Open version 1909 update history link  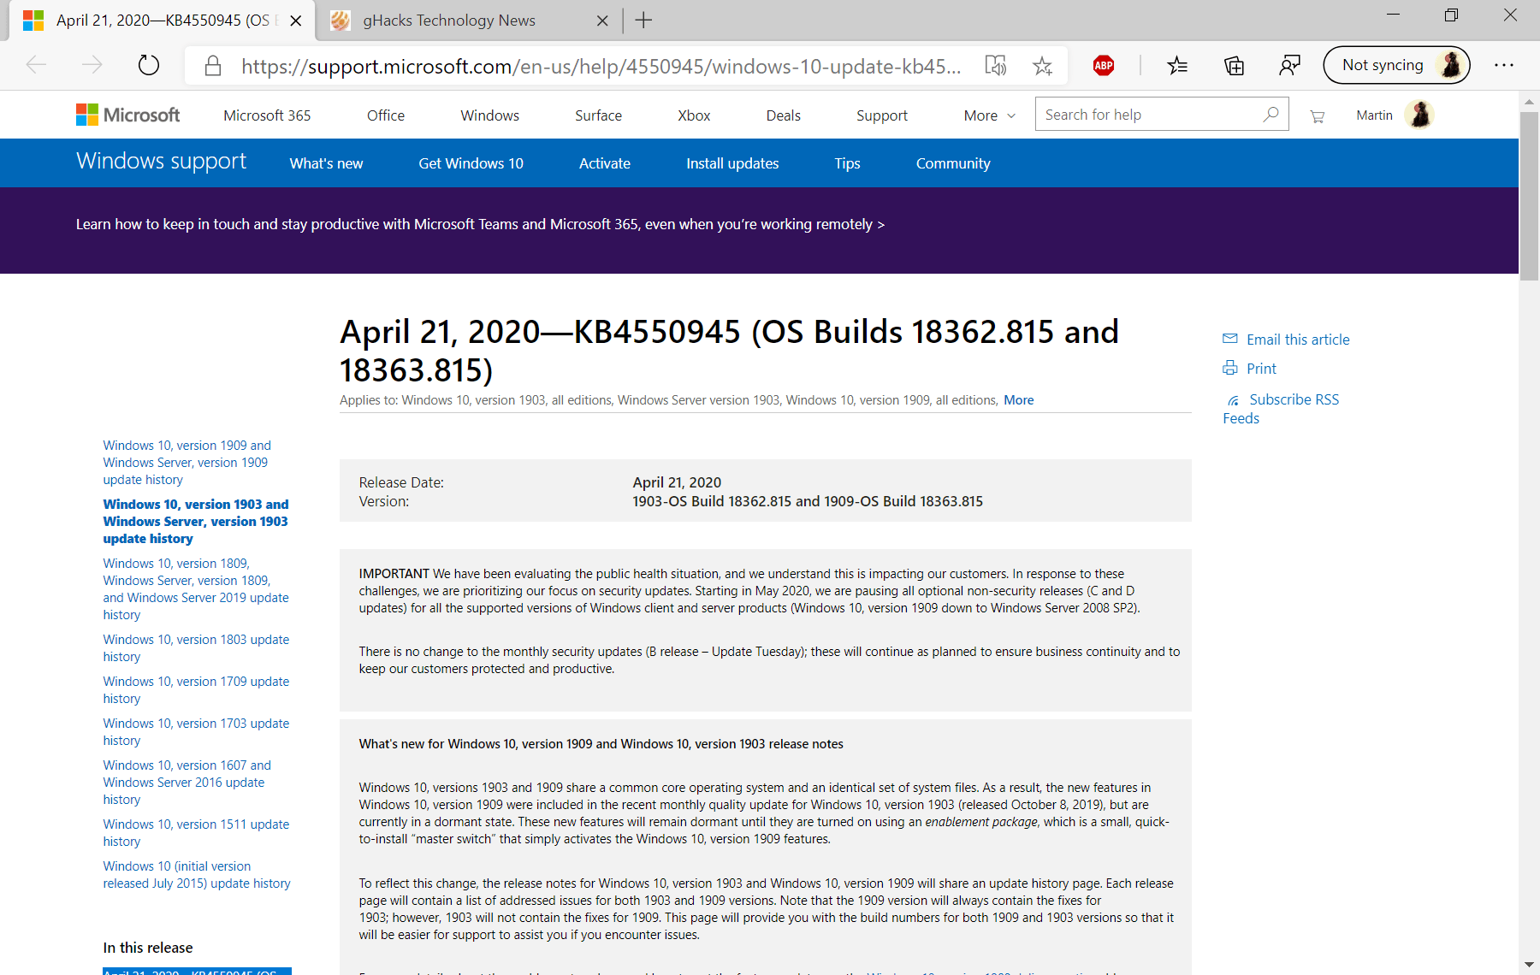coord(187,463)
